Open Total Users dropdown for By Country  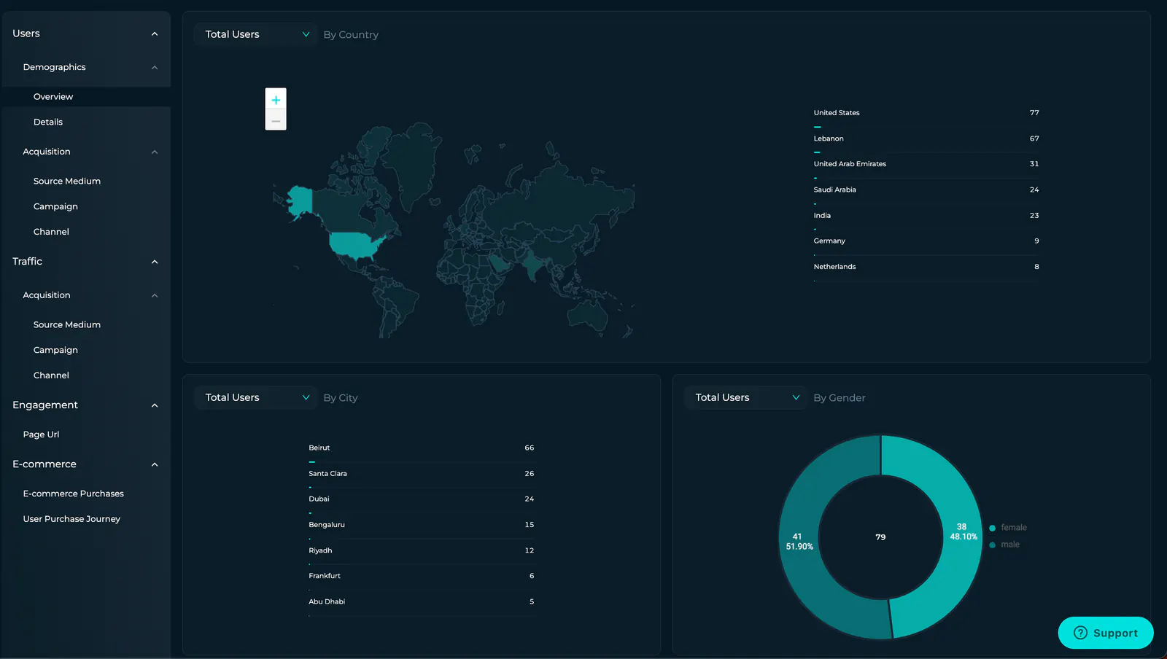(x=255, y=34)
